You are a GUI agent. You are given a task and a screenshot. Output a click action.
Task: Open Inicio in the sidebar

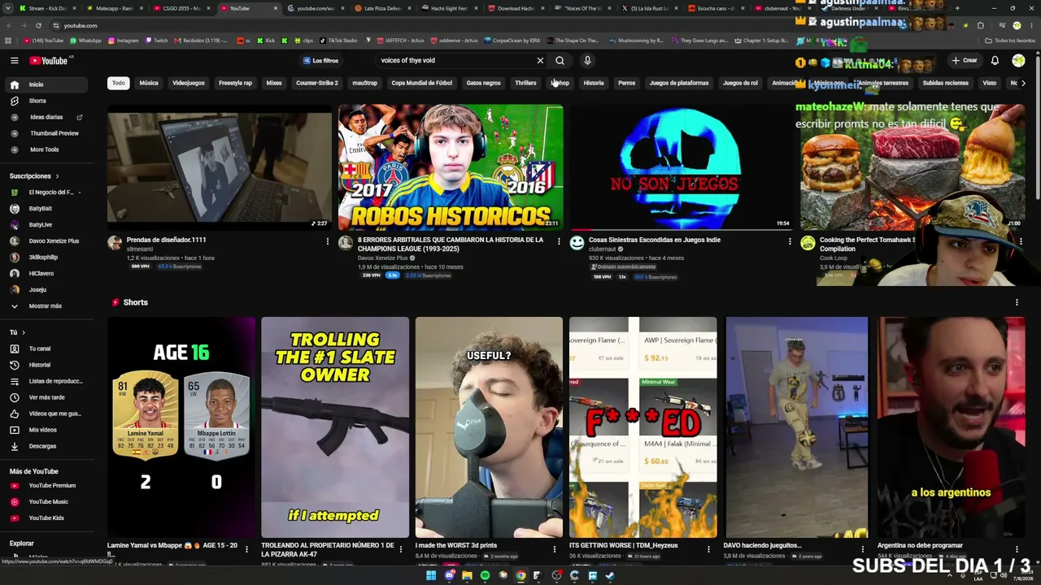[46, 84]
